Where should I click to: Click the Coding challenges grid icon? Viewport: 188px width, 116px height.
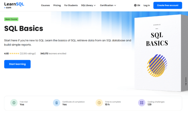click(x=142, y=103)
